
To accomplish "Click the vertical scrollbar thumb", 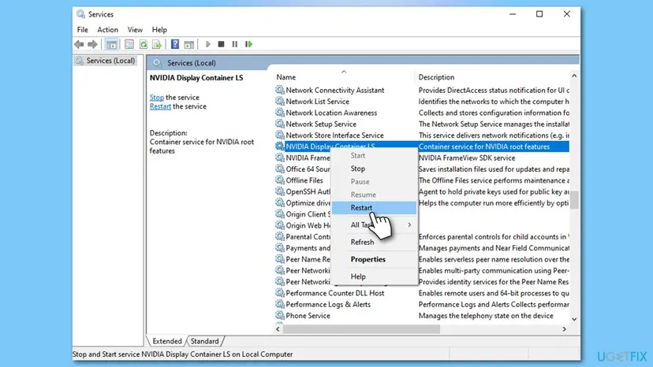I will pyautogui.click(x=574, y=200).
